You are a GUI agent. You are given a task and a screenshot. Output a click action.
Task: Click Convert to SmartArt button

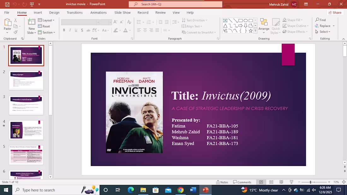pos(199,32)
